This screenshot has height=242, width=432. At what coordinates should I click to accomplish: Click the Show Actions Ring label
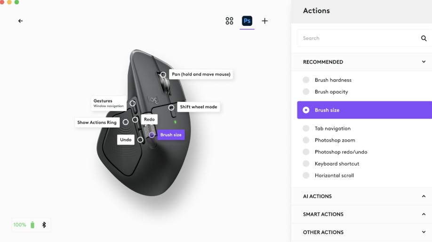(97, 122)
